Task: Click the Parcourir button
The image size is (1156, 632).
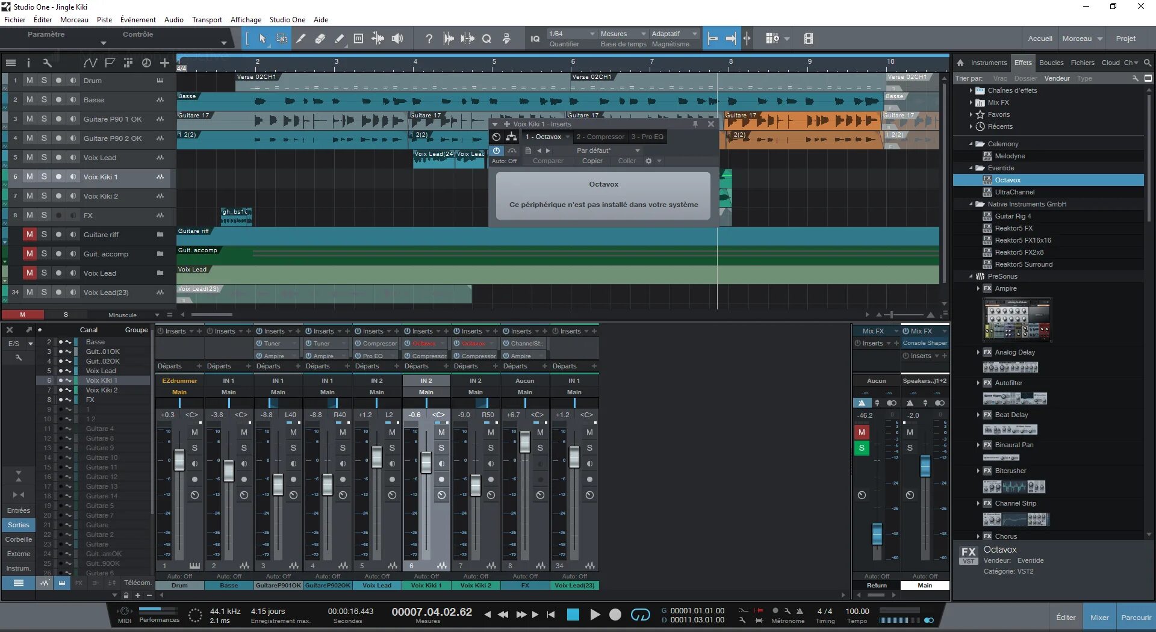Action: pos(1136,618)
